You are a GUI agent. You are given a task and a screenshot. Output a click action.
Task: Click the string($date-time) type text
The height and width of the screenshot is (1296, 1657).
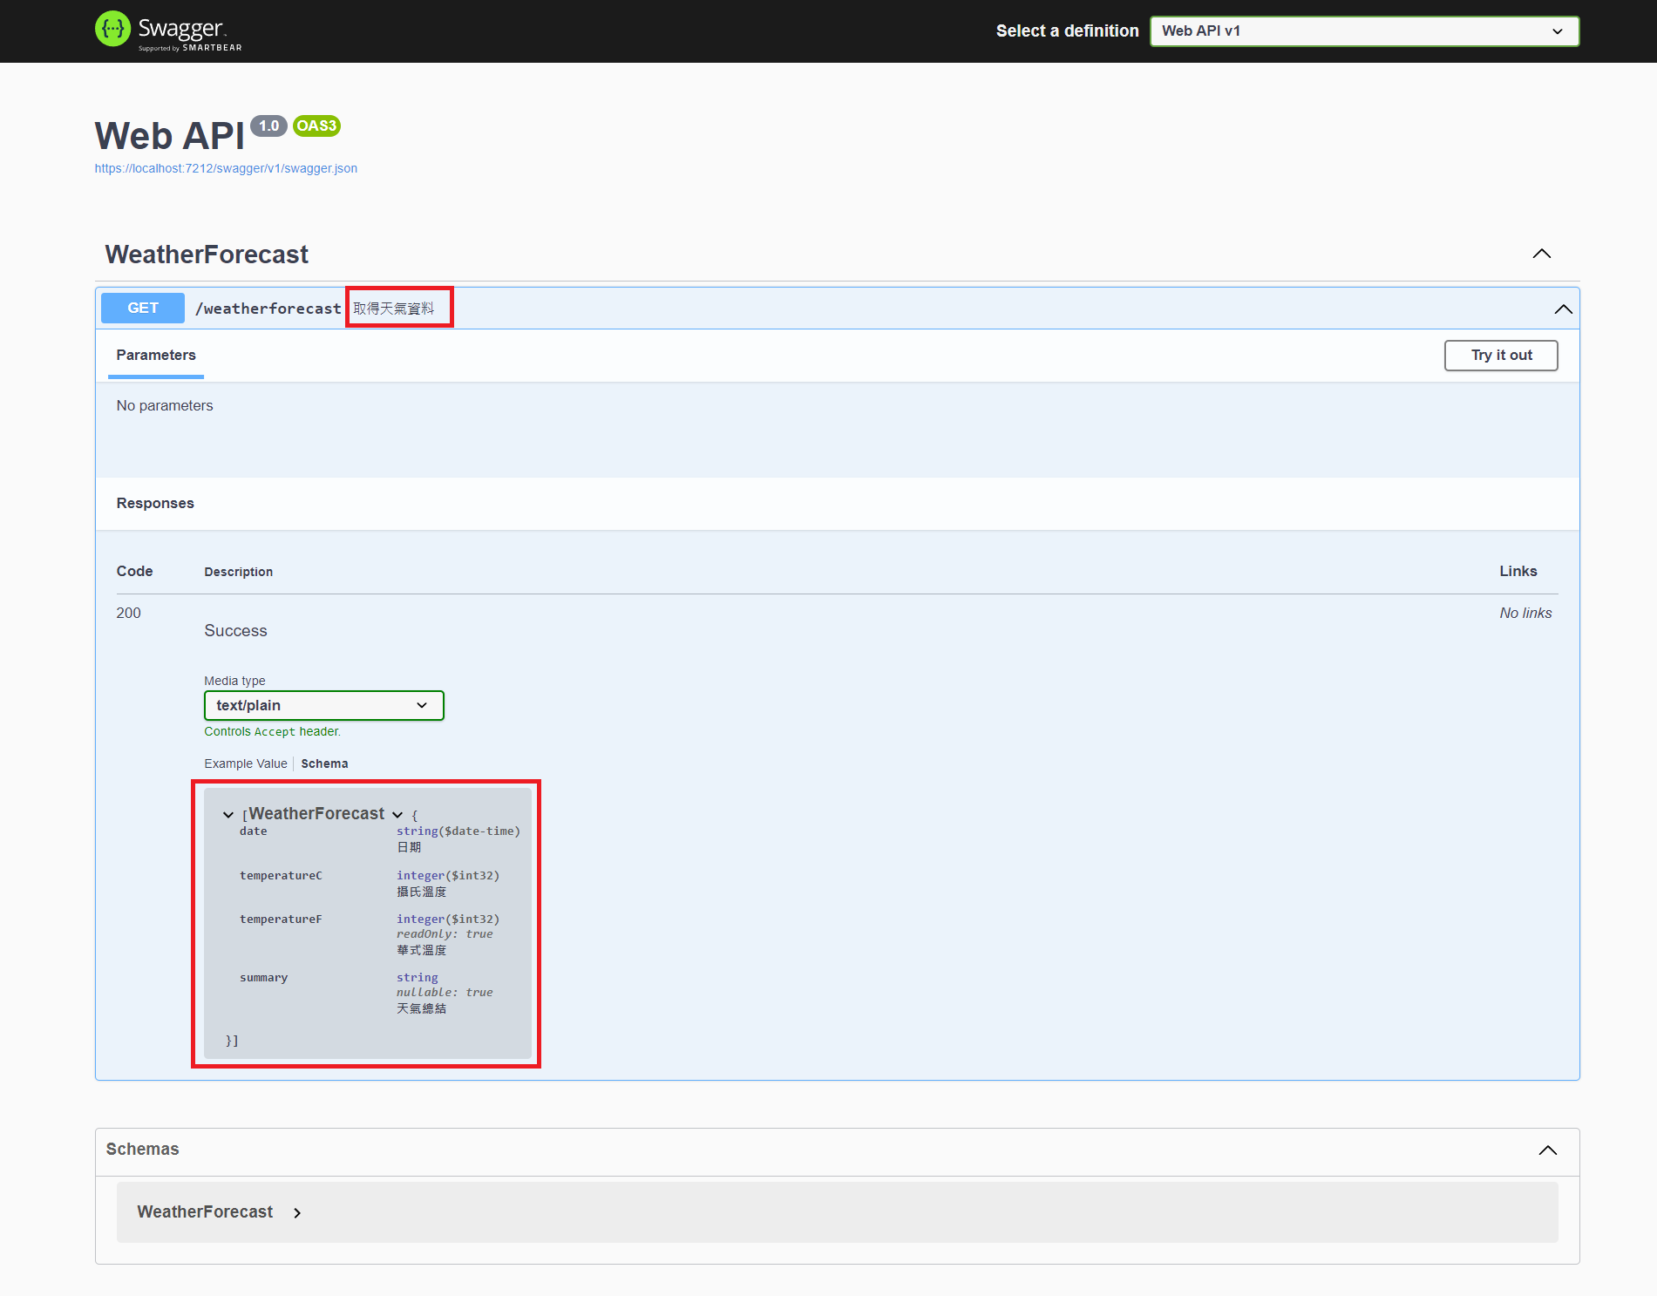(x=458, y=831)
